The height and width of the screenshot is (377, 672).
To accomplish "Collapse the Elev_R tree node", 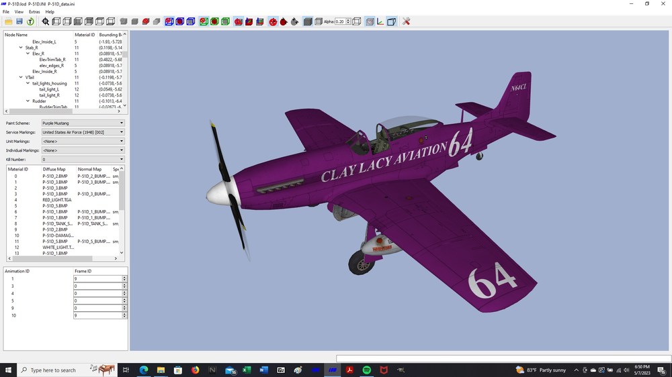I will click(28, 54).
